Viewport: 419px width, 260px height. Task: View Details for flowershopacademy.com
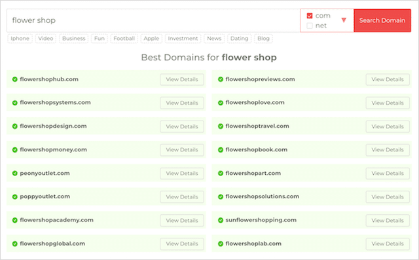(x=182, y=221)
